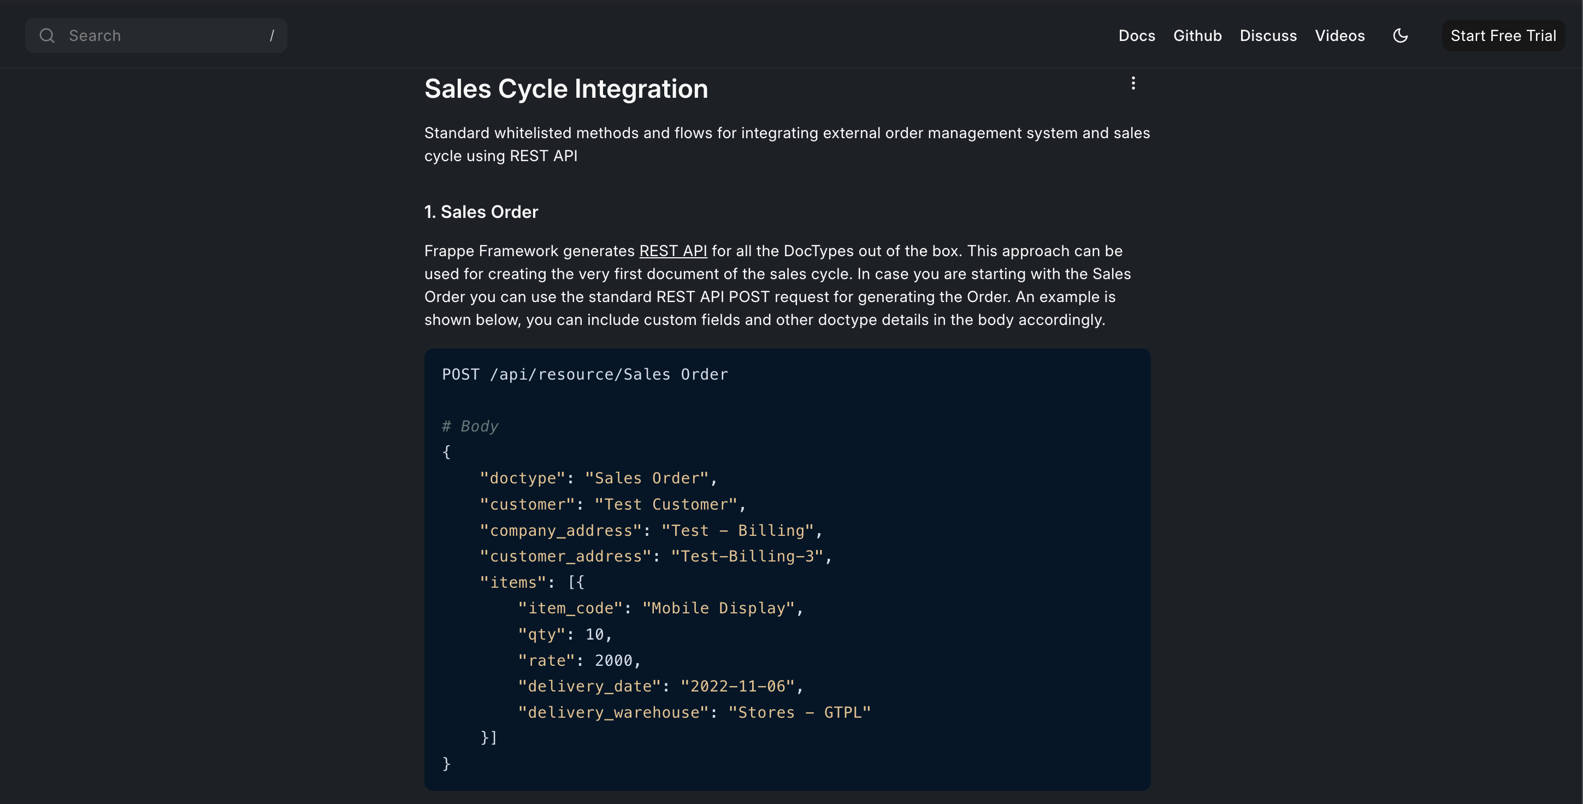Screen dimensions: 1583x804
Task: Click the '1. Sales Order' section heading
Action: pyautogui.click(x=481, y=212)
